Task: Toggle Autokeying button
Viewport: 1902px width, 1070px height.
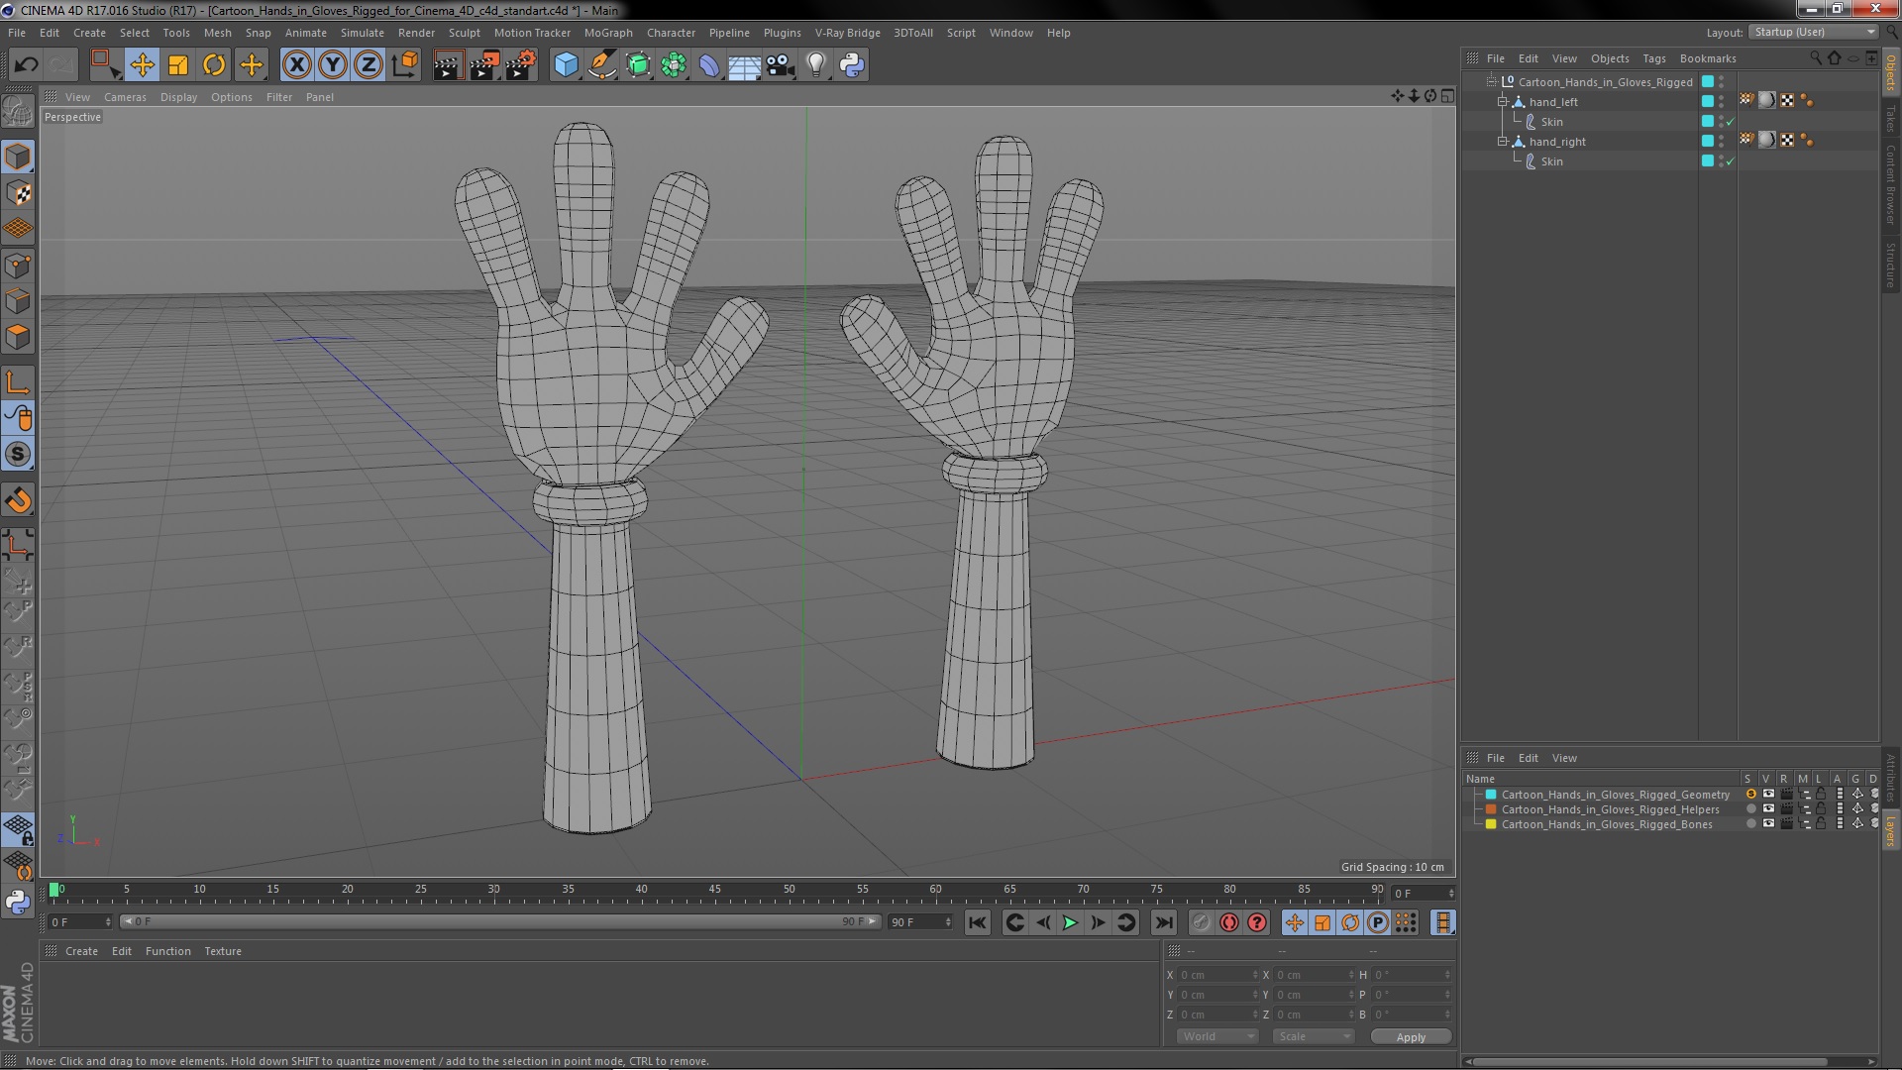Action: point(1229,922)
